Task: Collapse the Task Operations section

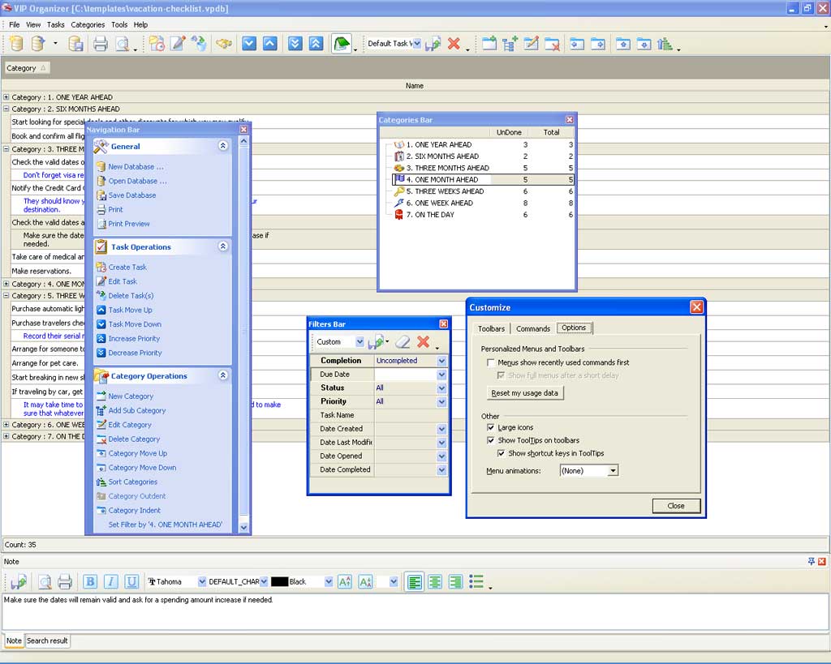Action: pos(222,246)
